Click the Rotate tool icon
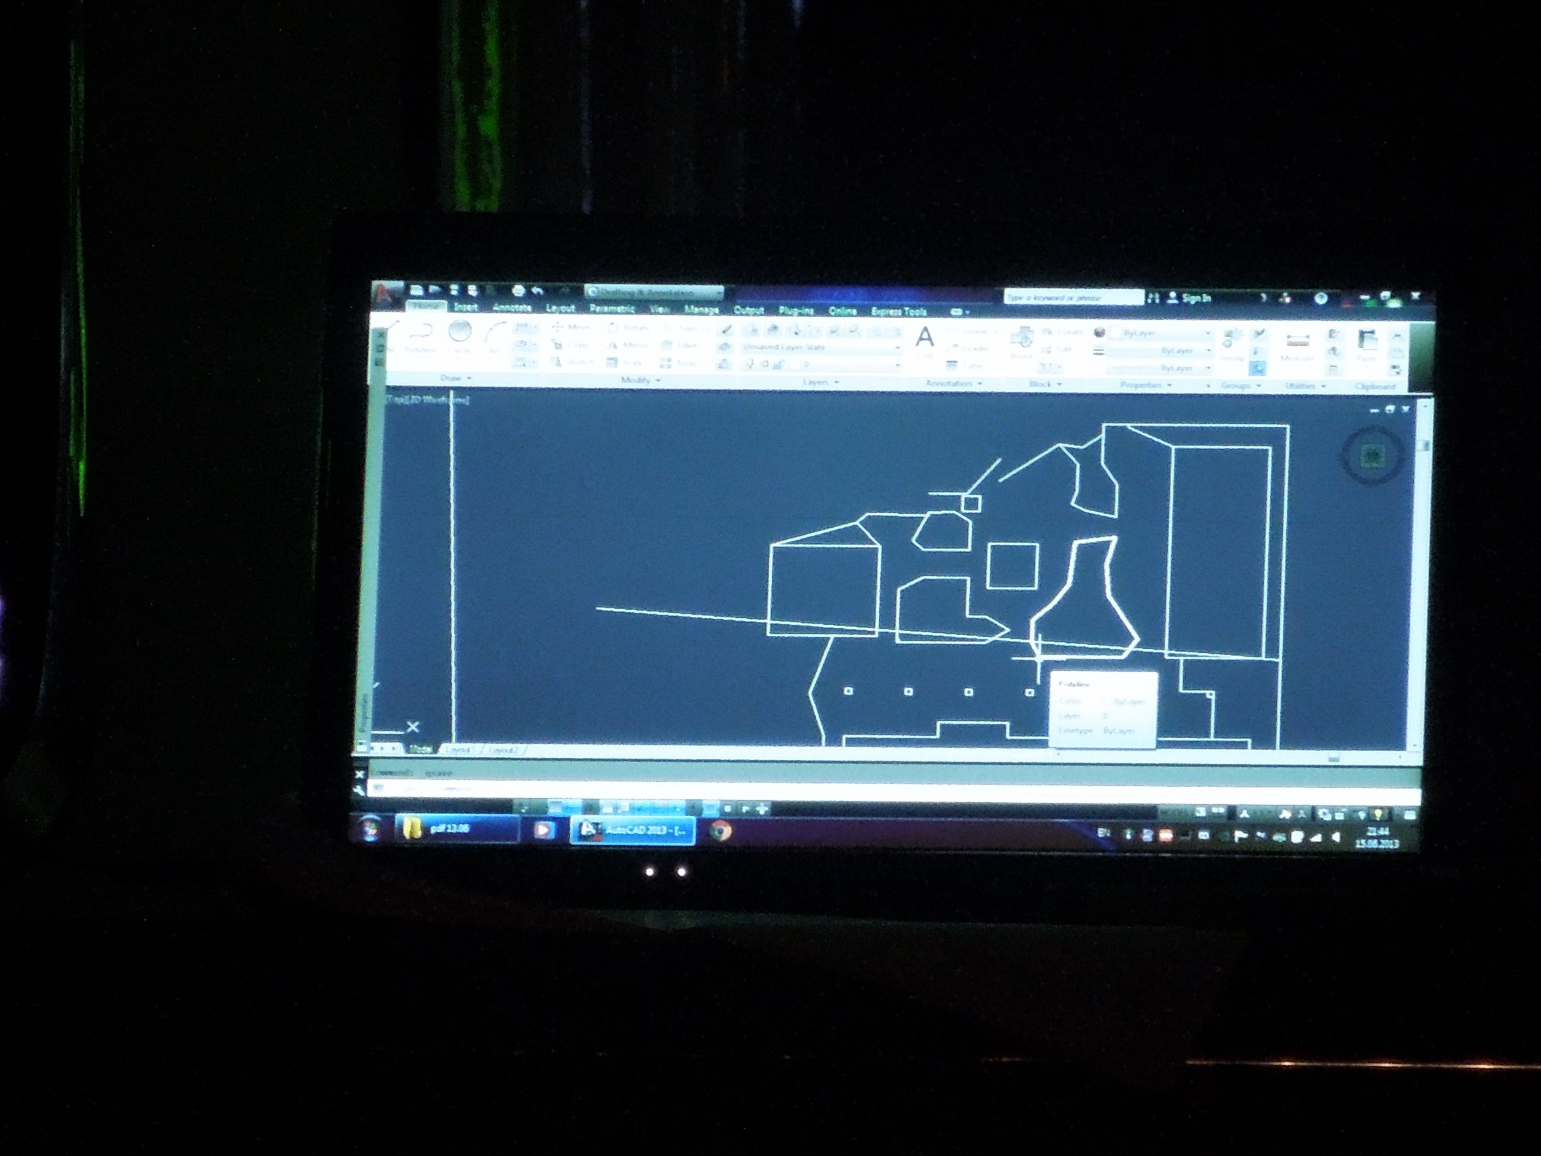This screenshot has width=1541, height=1156. tap(613, 328)
